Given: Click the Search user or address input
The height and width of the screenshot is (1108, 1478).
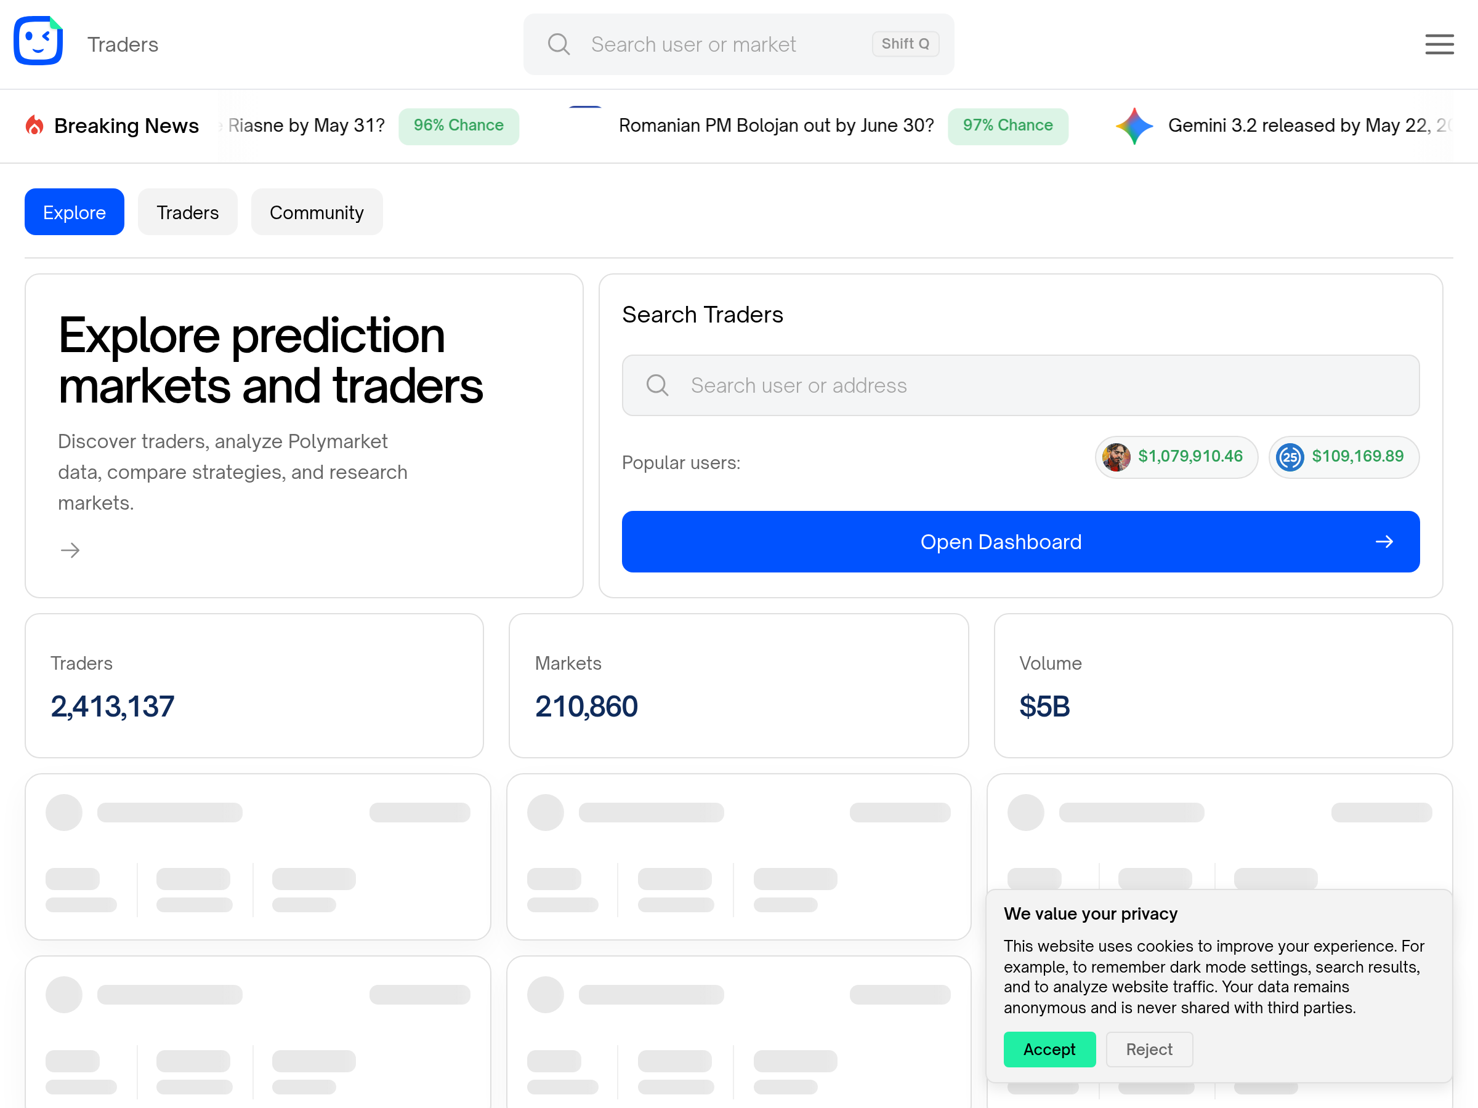Looking at the screenshot, I should (x=1020, y=385).
